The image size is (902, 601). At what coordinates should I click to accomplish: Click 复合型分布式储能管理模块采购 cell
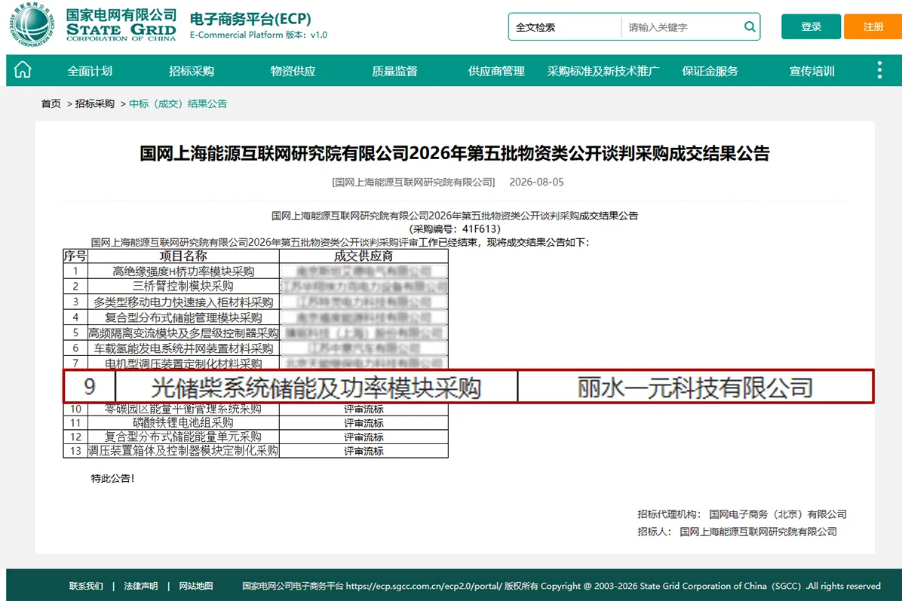point(183,317)
